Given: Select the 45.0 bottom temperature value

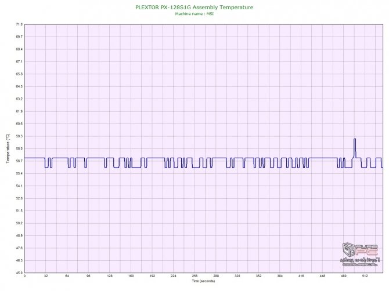Looking at the screenshot, I should coord(19,273).
